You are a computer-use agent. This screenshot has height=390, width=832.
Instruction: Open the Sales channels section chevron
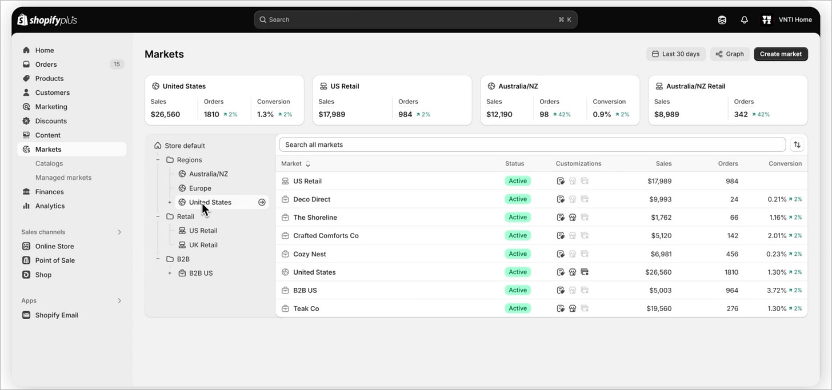coord(119,232)
